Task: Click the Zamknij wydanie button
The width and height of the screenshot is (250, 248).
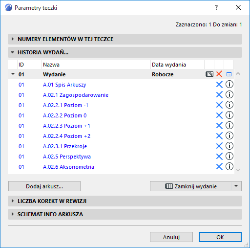Action: pos(190,186)
